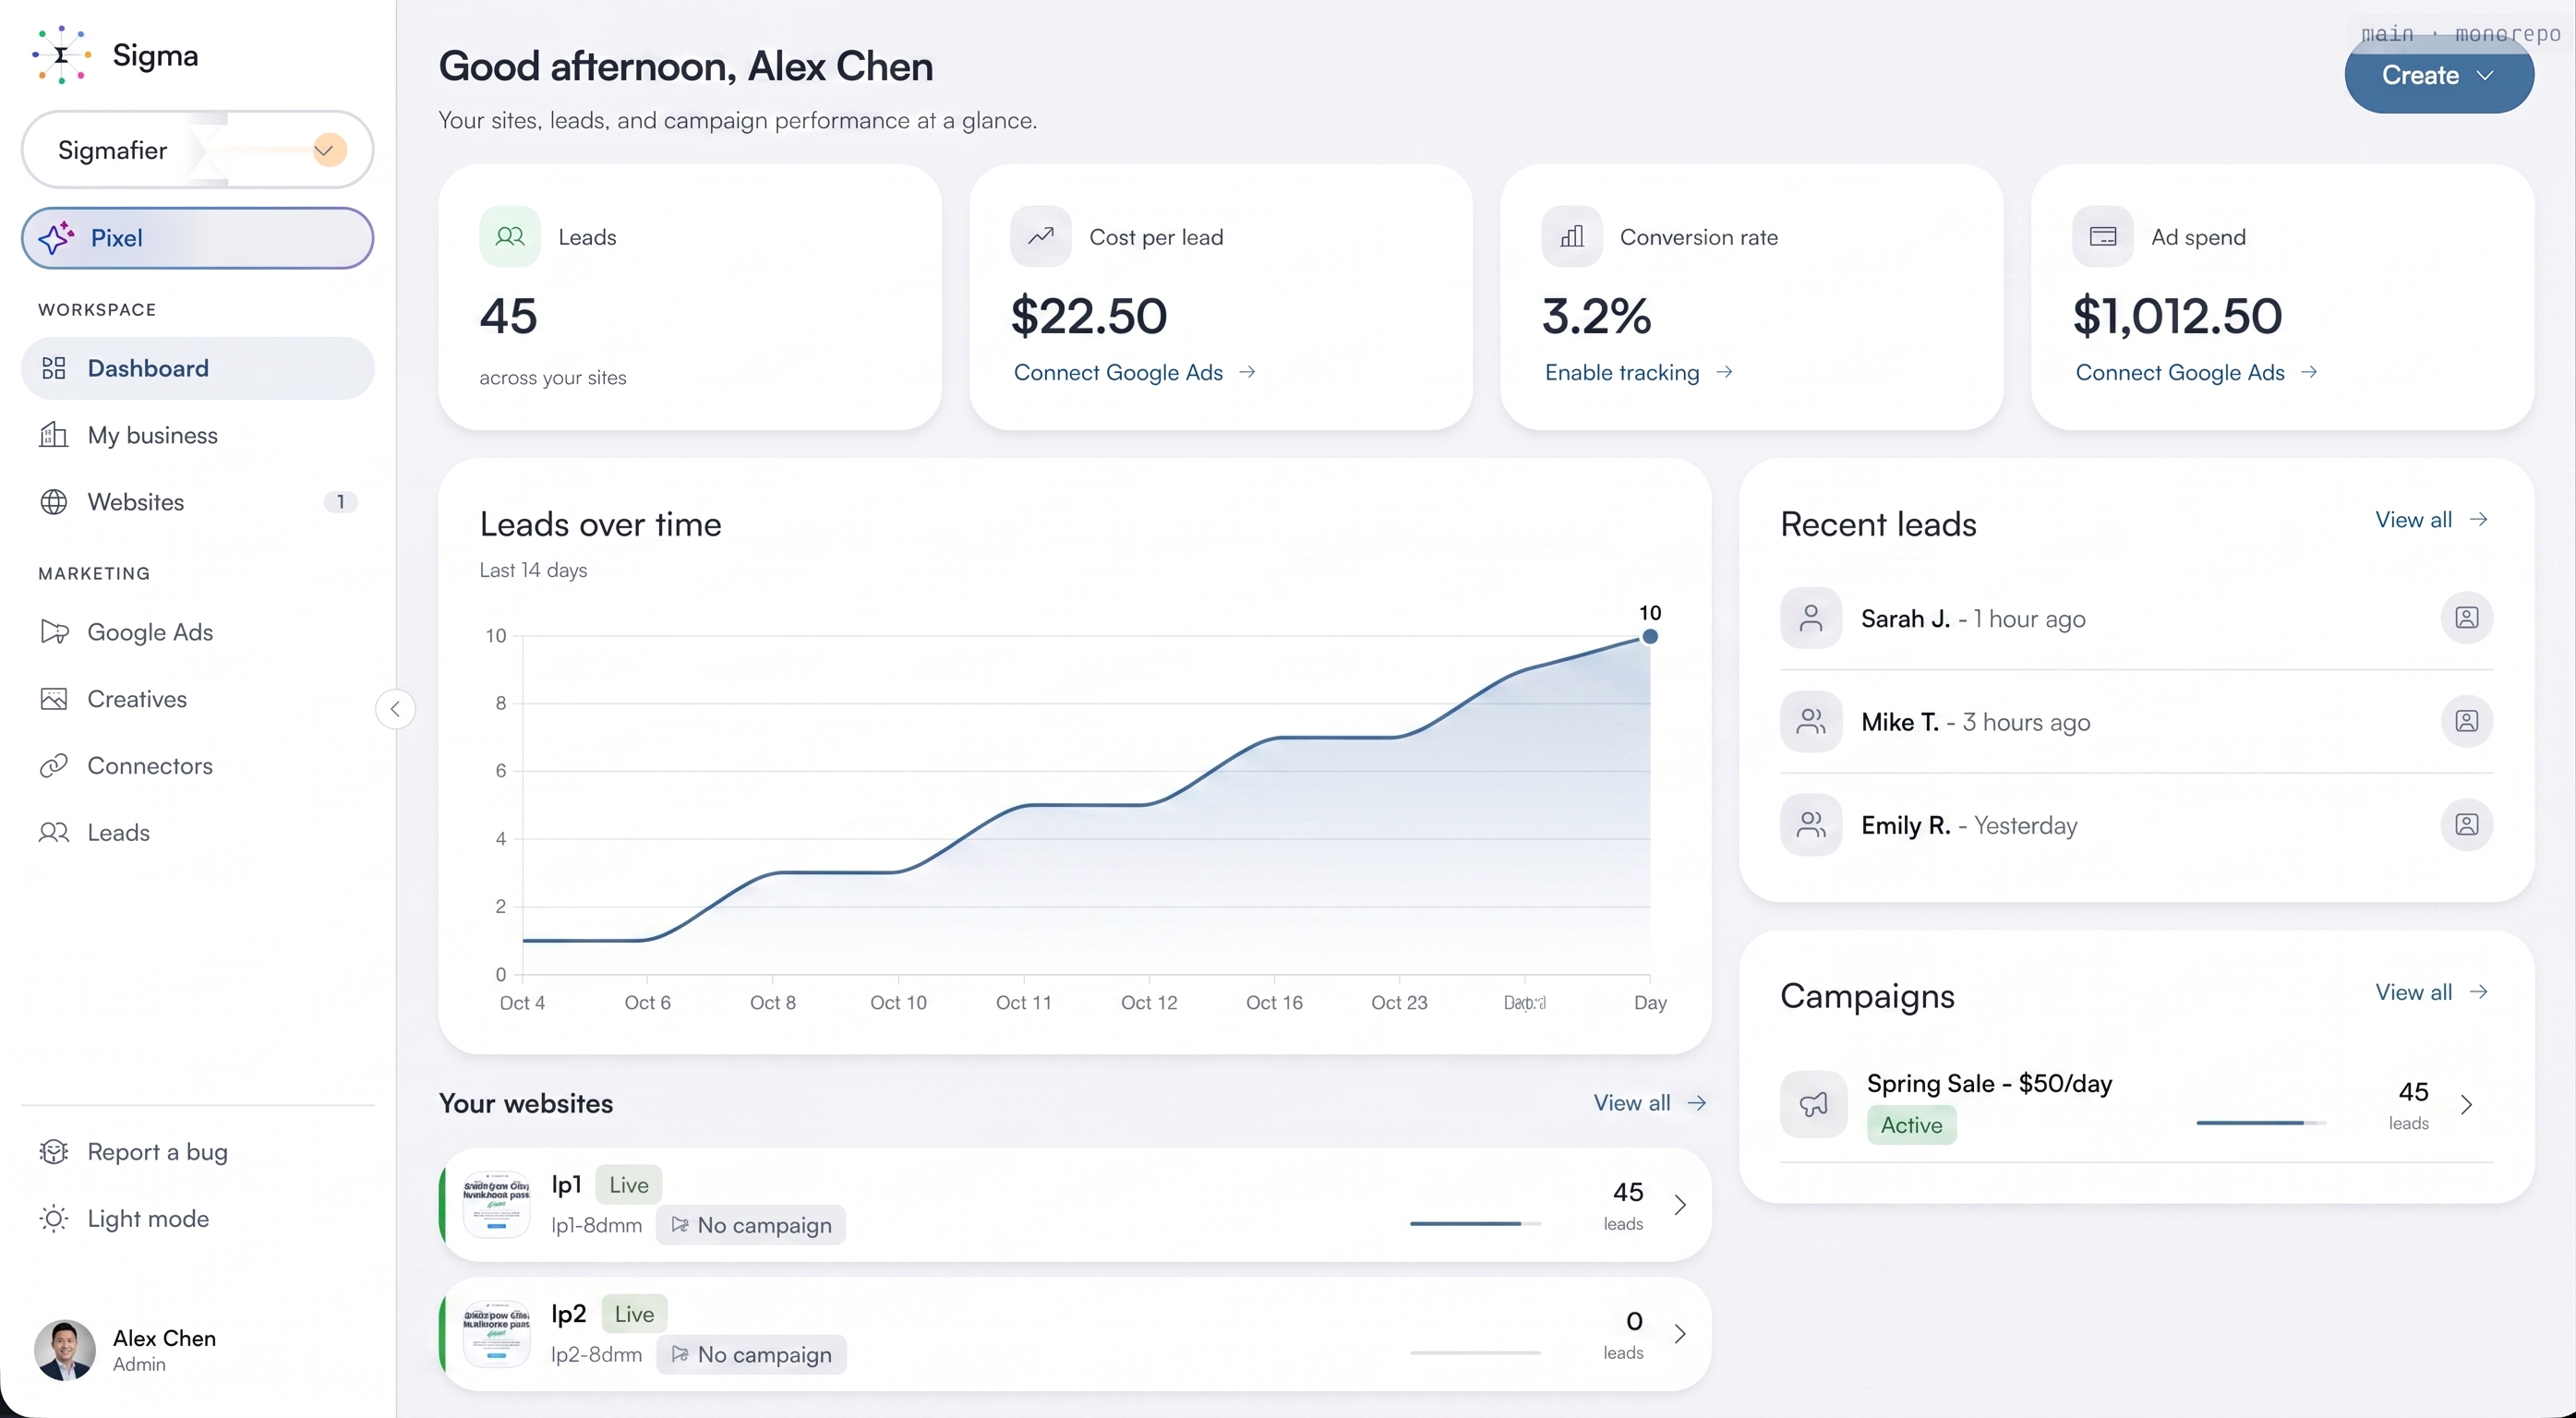
Task: Click the Spring Sale megaphone icon
Action: (x=1813, y=1104)
